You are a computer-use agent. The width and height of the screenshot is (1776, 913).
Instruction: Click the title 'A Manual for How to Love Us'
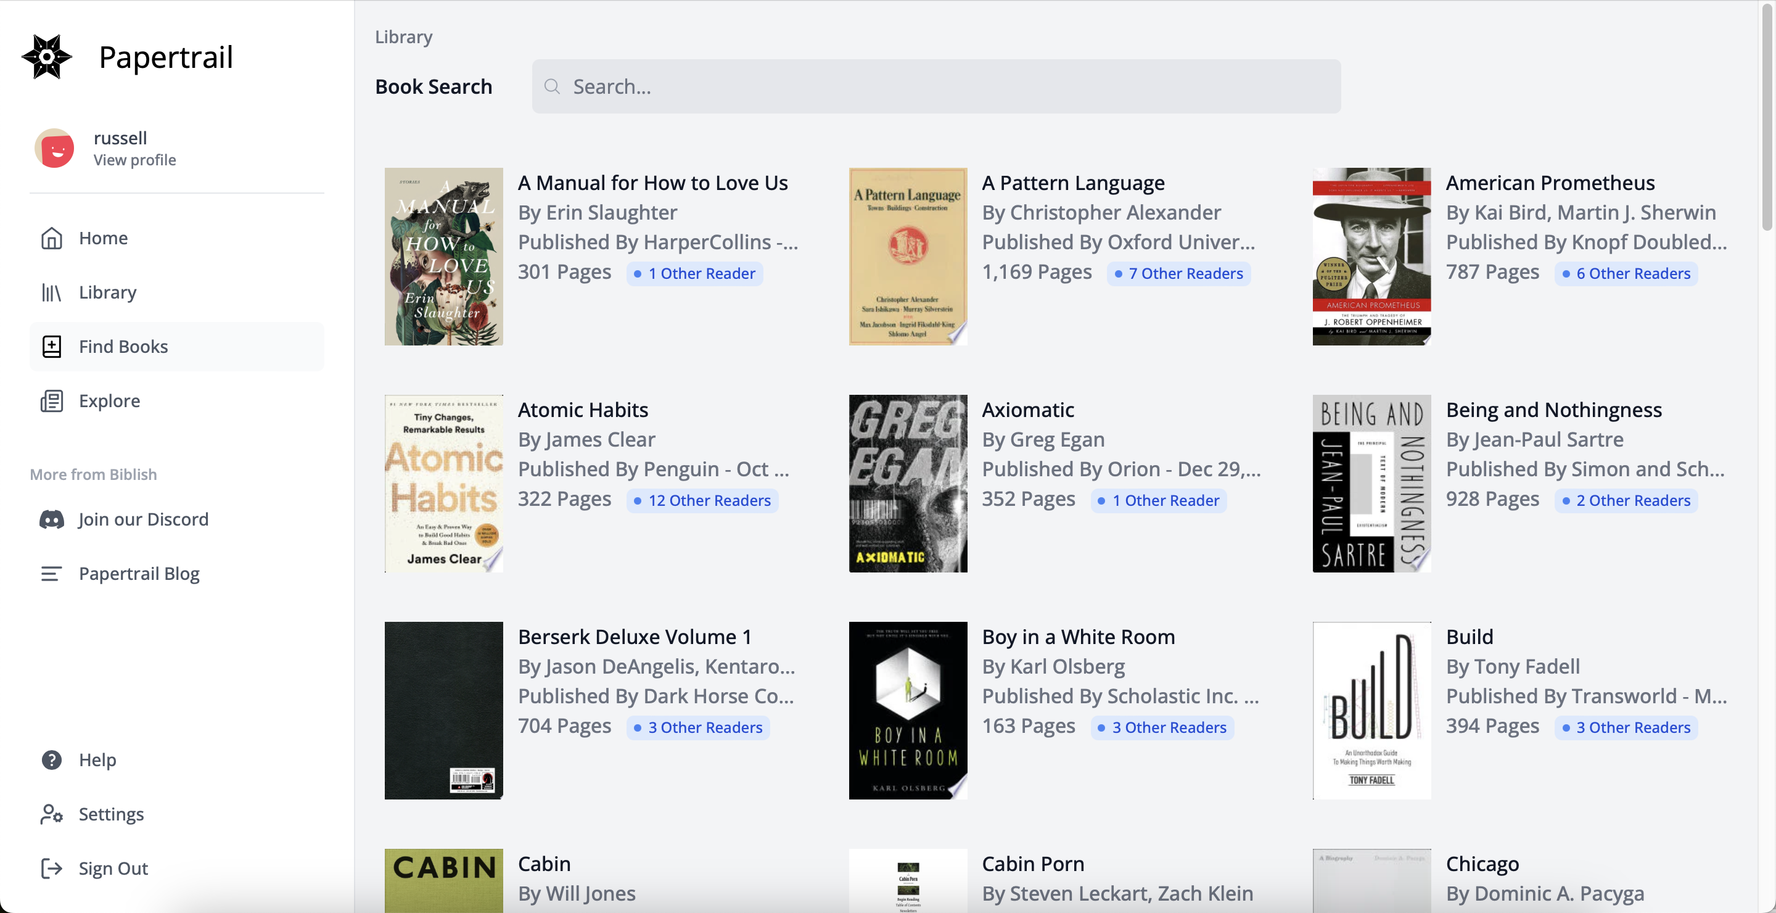pyautogui.click(x=653, y=183)
